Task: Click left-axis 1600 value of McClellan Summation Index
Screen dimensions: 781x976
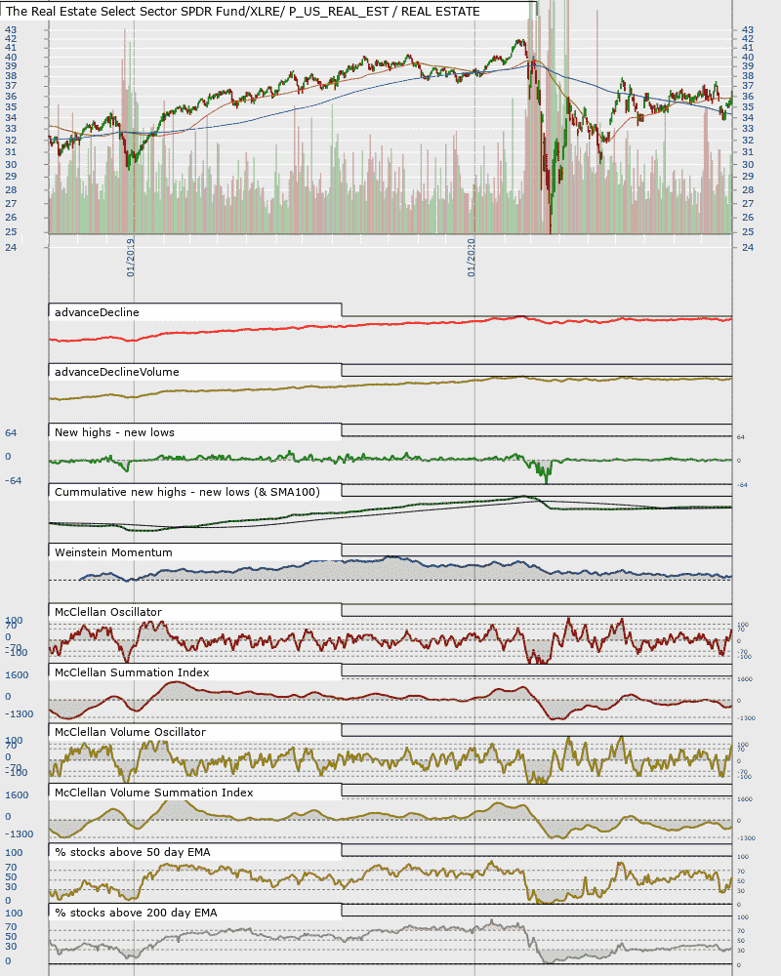Action: (17, 674)
